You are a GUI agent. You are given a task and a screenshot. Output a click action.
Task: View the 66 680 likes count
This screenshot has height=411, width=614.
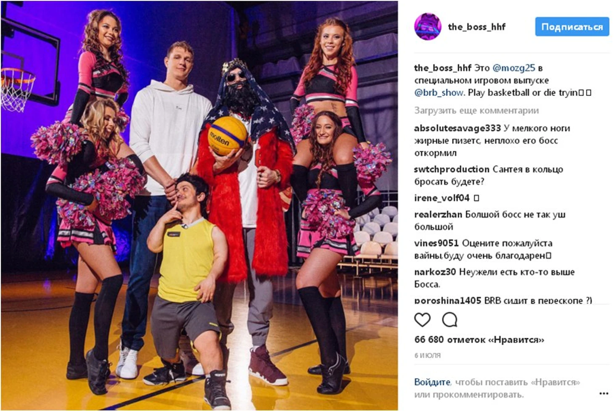[x=479, y=340]
